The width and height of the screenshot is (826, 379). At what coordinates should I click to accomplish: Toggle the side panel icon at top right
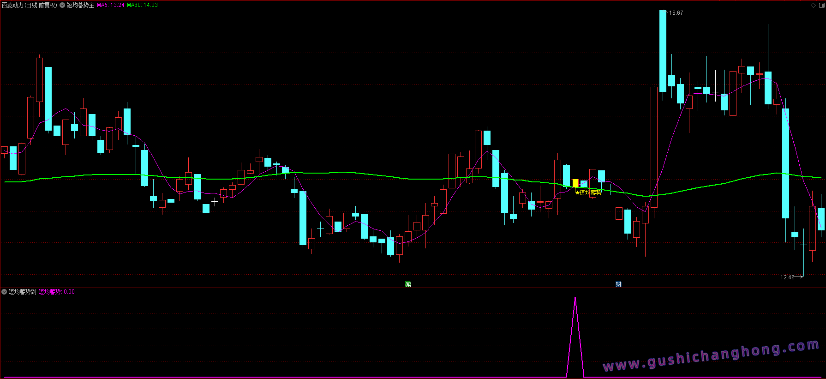coord(821,6)
